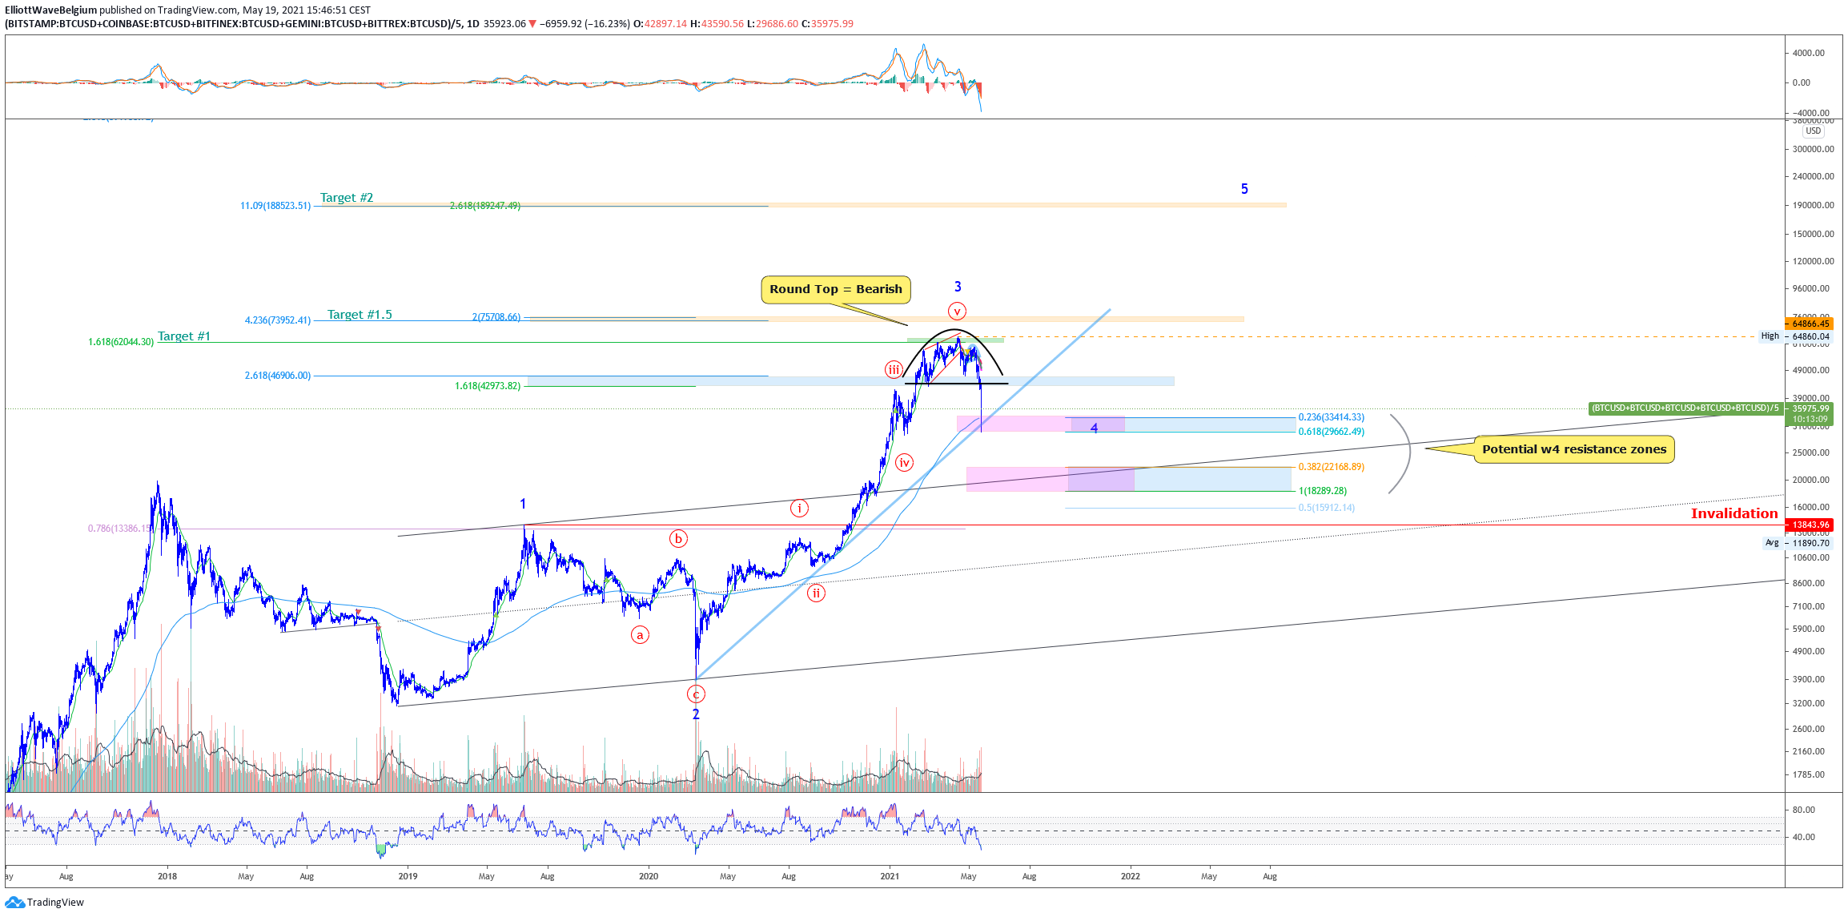
Task: Click the 2020 label on time axis
Action: coord(649,876)
